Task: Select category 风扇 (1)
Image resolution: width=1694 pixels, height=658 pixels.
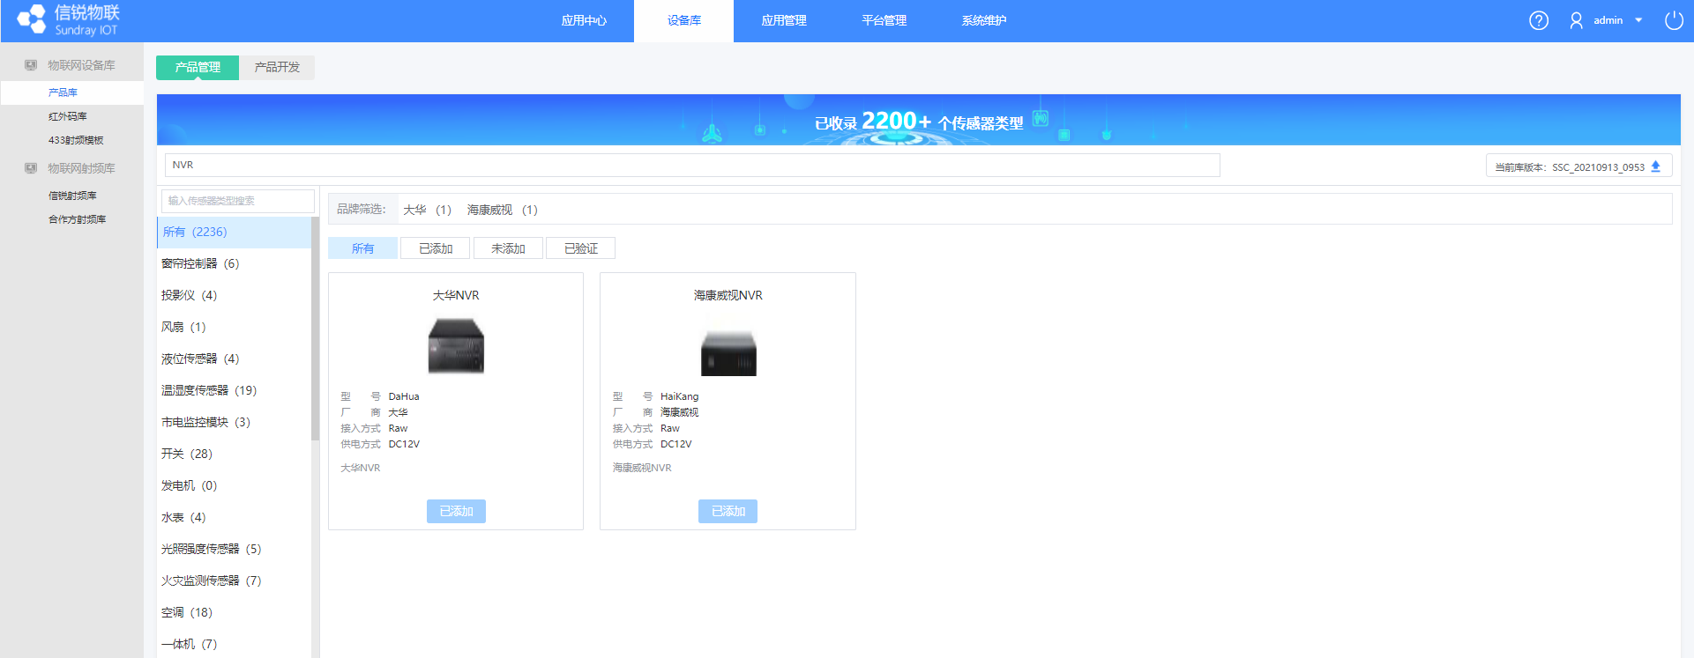Action: (234, 327)
